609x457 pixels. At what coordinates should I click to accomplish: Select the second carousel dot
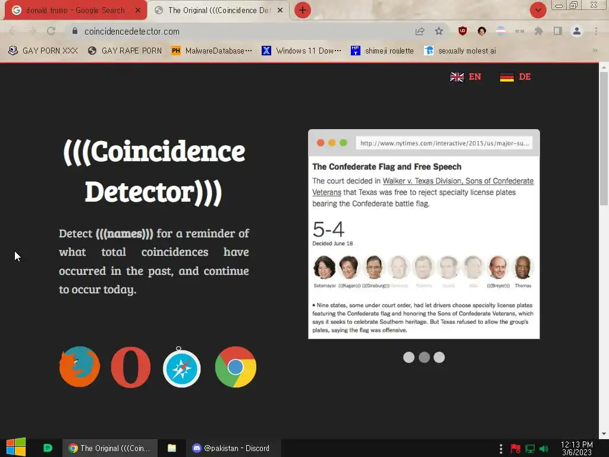tap(424, 357)
